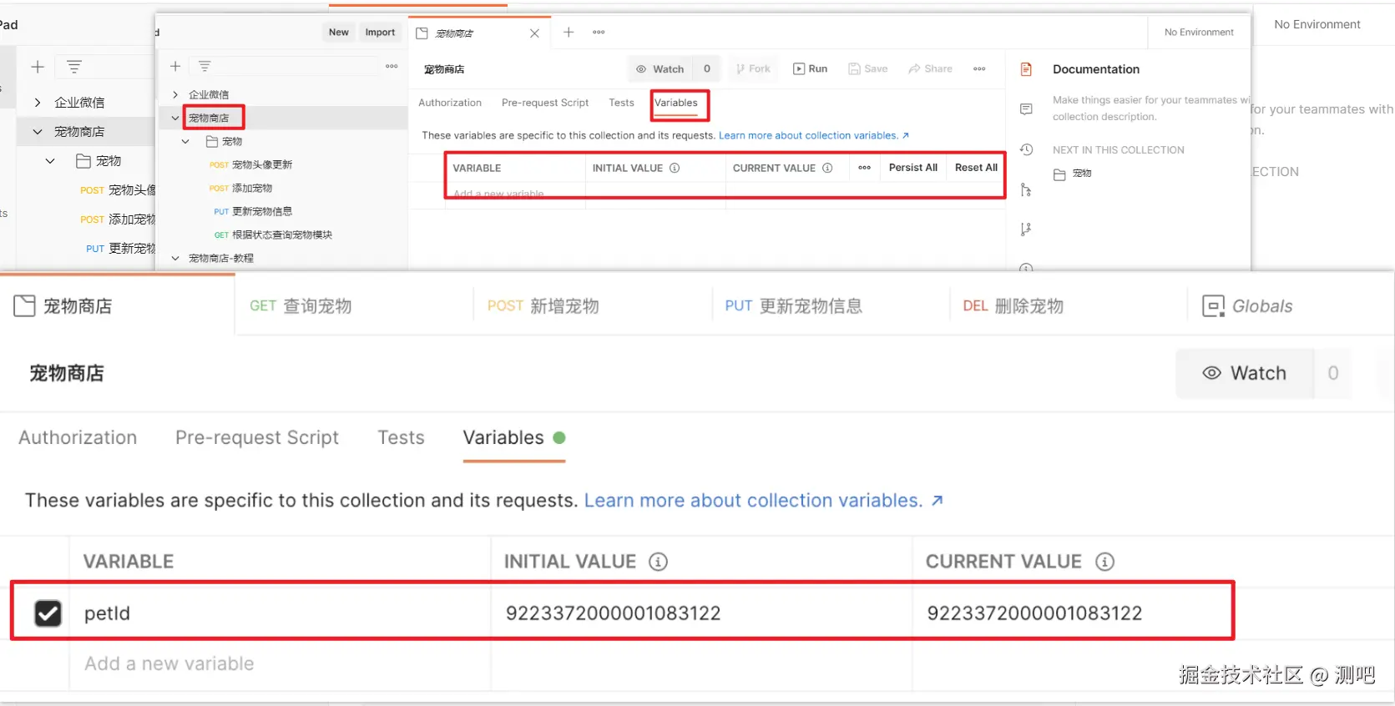Open the No Environment selector in the right window

coord(1317,24)
